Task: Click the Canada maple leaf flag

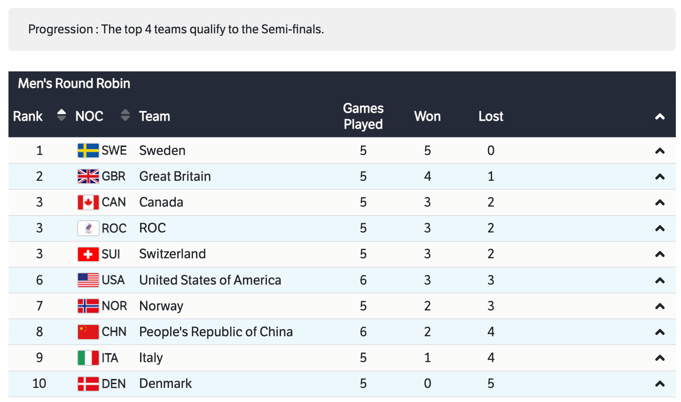Action: (88, 202)
